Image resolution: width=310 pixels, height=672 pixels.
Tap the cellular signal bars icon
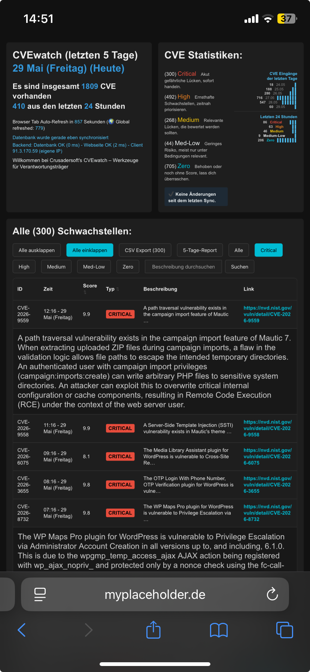[251, 19]
